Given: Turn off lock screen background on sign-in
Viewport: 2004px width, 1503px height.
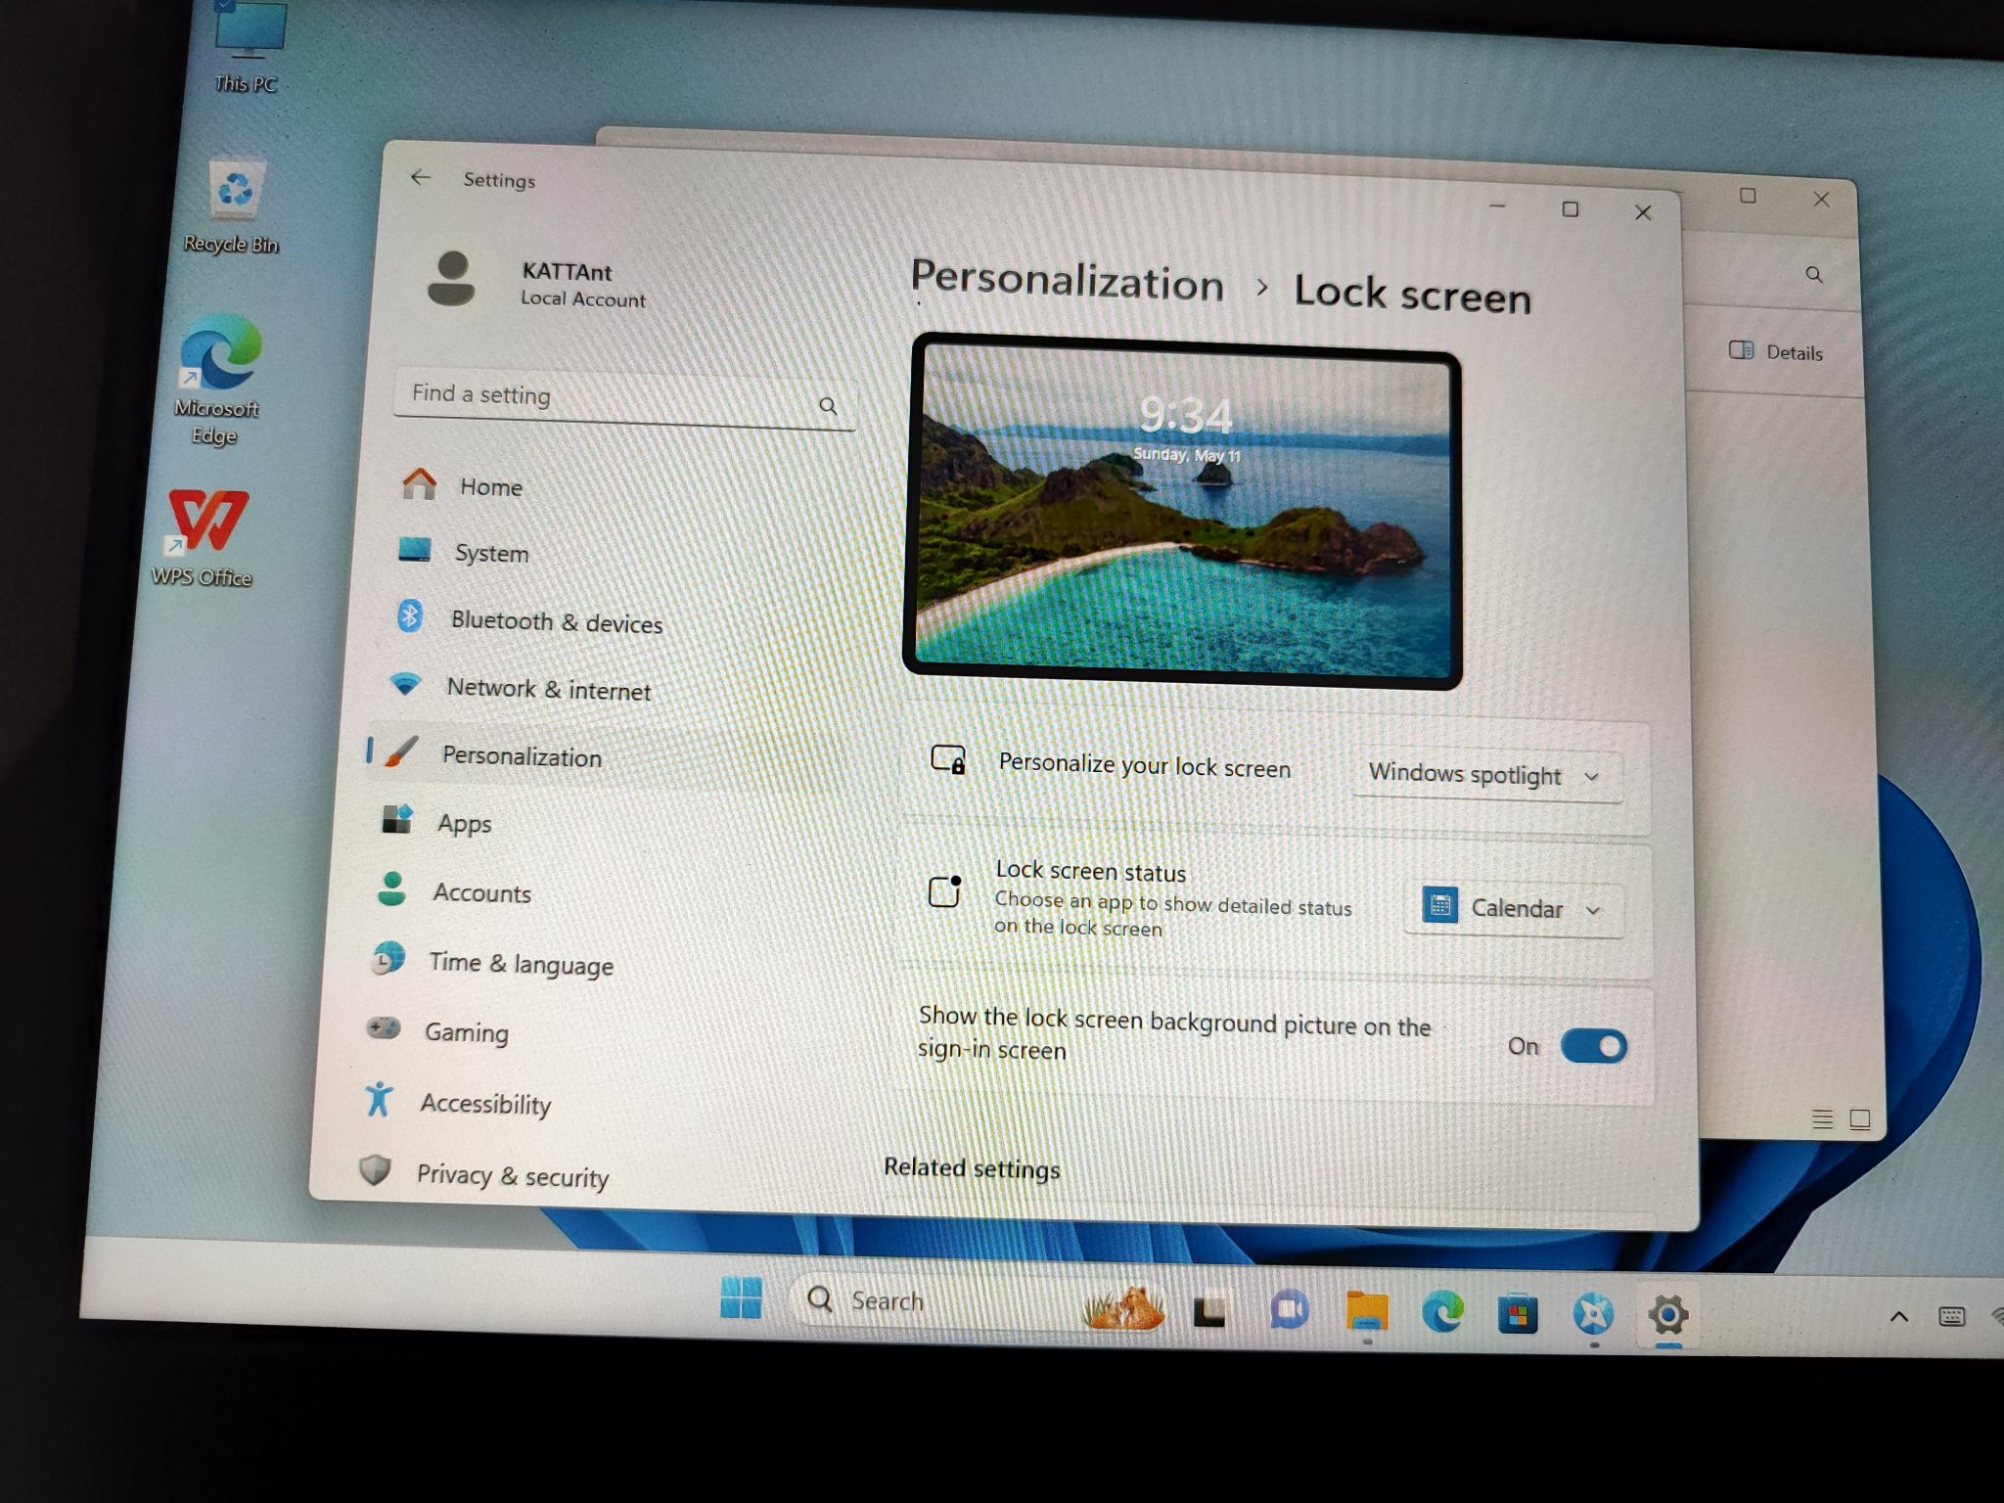Looking at the screenshot, I should coord(1593,1046).
